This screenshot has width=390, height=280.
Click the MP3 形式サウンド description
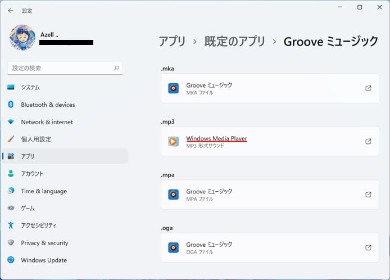click(205, 146)
